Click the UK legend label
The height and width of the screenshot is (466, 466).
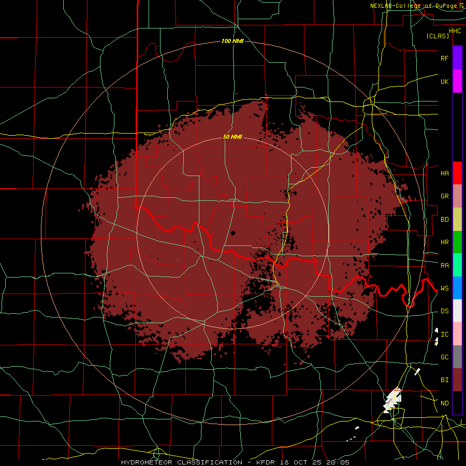tap(444, 82)
